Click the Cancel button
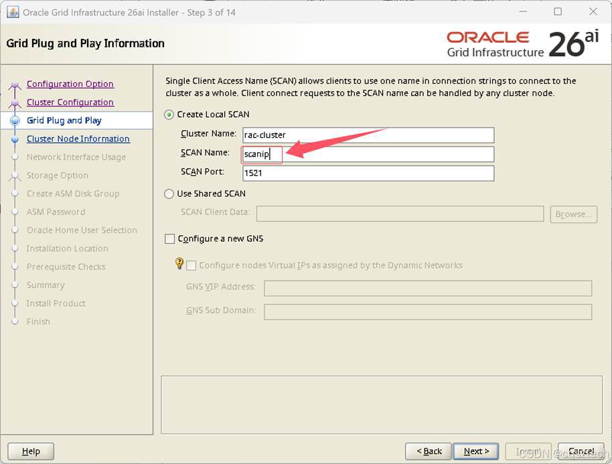612x464 pixels. (581, 451)
